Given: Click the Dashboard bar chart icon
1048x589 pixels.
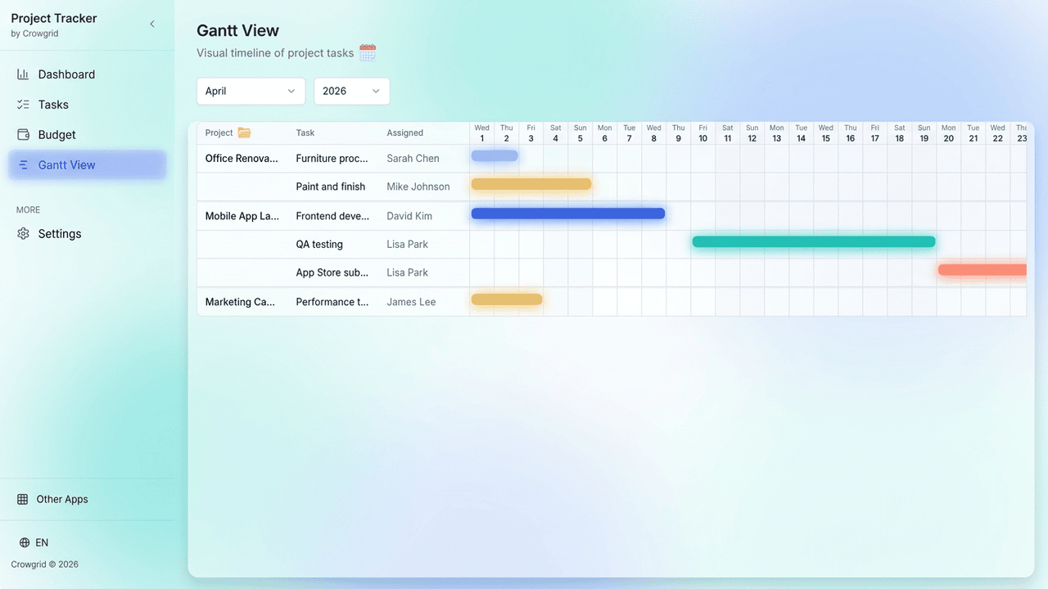Looking at the screenshot, I should pos(23,74).
